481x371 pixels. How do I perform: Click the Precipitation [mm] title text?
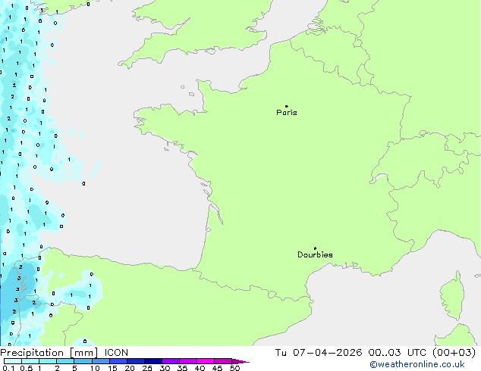49,353
